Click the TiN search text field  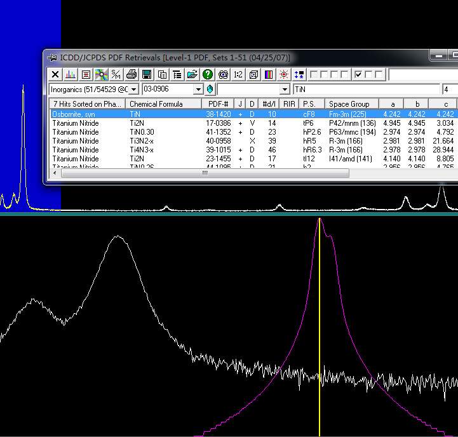tap(365, 90)
